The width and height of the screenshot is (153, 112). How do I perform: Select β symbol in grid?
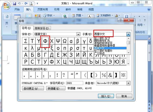78,41
